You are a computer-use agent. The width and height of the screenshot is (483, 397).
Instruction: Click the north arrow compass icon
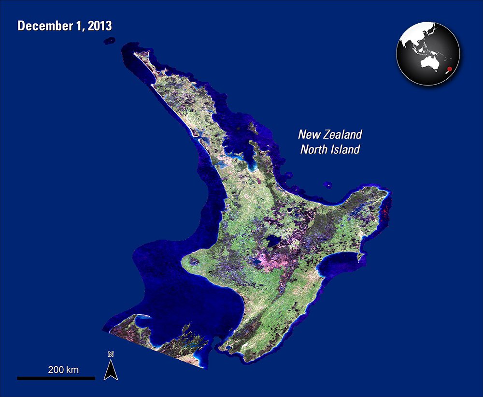coord(111,366)
